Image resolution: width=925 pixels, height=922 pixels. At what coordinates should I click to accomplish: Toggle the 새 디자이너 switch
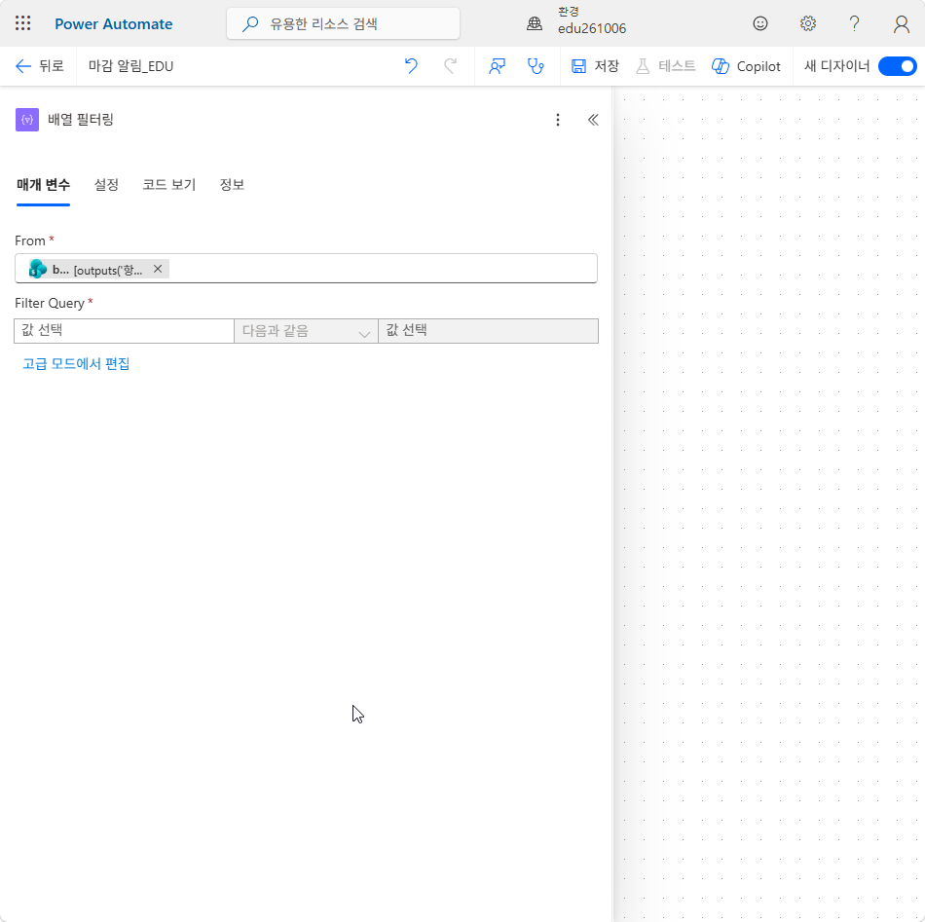click(x=897, y=66)
